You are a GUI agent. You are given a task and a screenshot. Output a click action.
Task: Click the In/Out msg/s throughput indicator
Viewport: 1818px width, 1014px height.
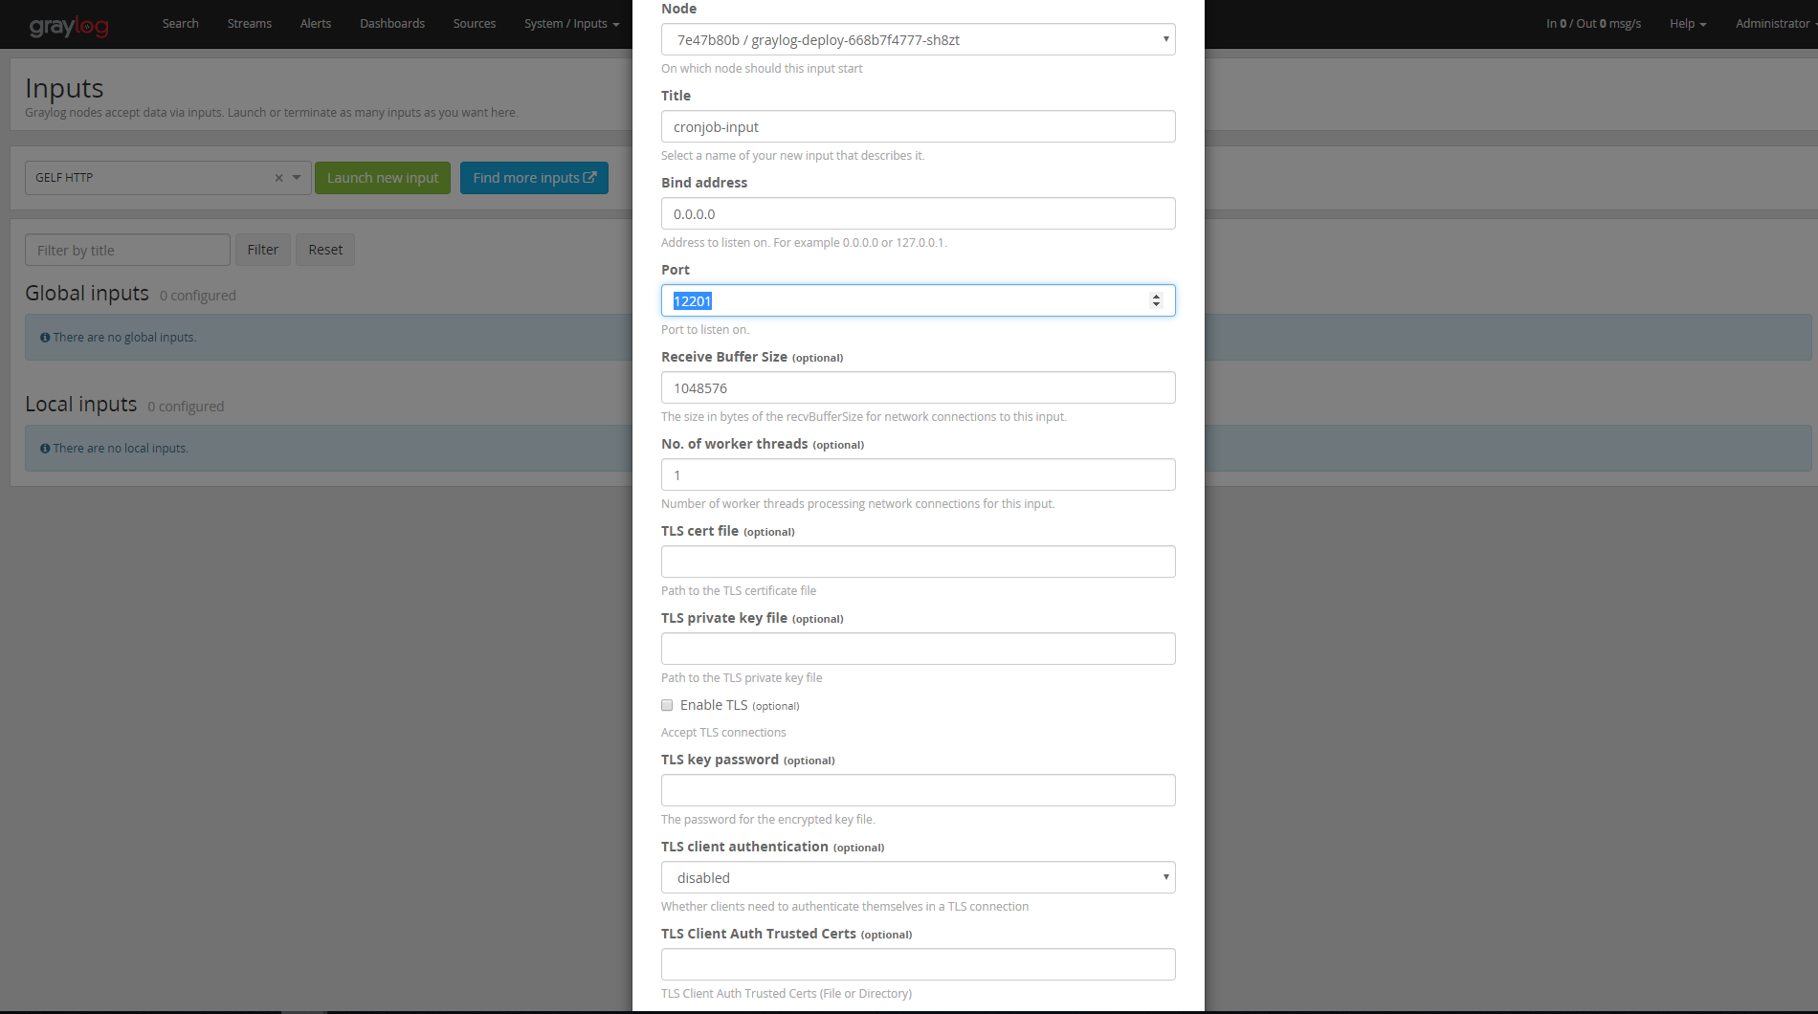click(x=1593, y=24)
